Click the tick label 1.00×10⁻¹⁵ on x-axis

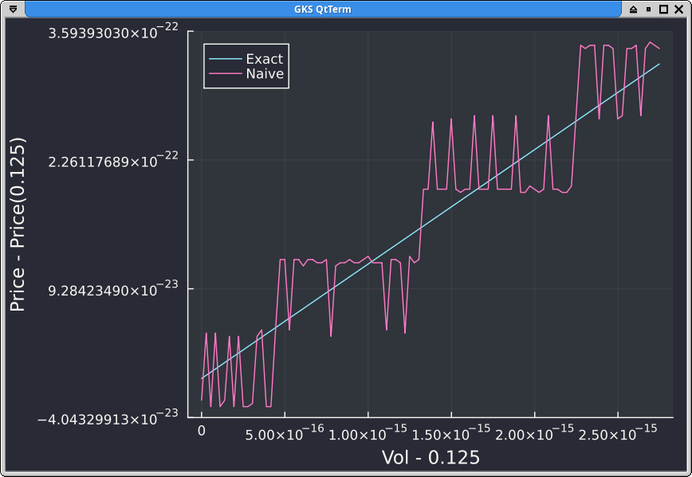click(x=368, y=434)
